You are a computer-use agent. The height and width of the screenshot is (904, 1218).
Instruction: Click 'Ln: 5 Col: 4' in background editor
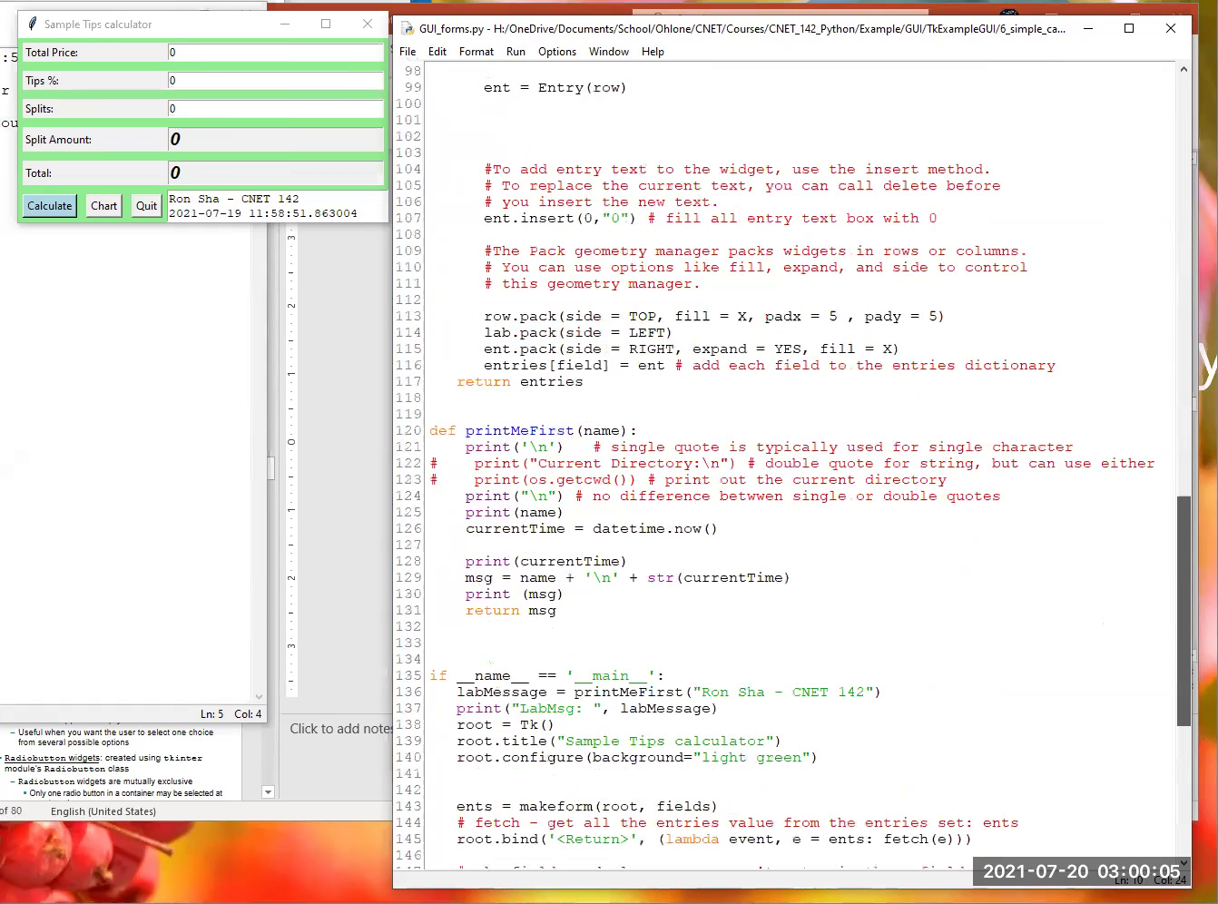point(231,714)
